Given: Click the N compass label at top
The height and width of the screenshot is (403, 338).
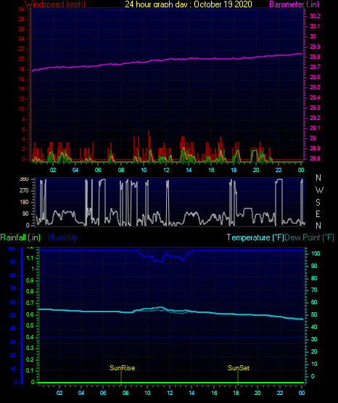Looking at the screenshot, I should tap(318, 178).
